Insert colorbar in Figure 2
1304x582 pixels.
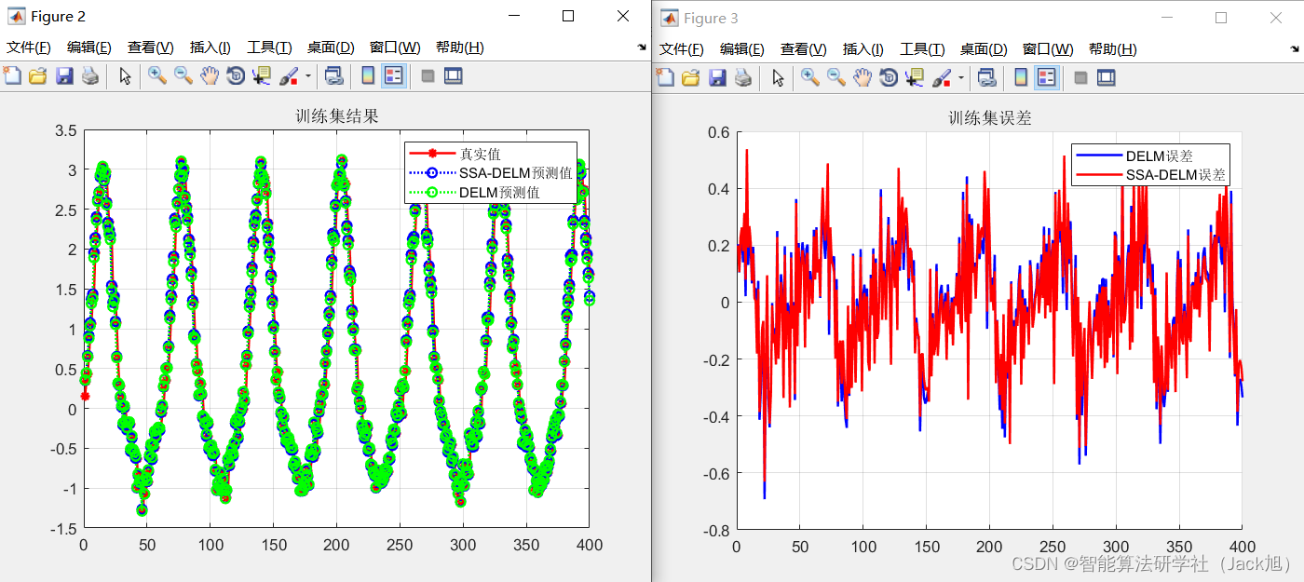tap(368, 76)
